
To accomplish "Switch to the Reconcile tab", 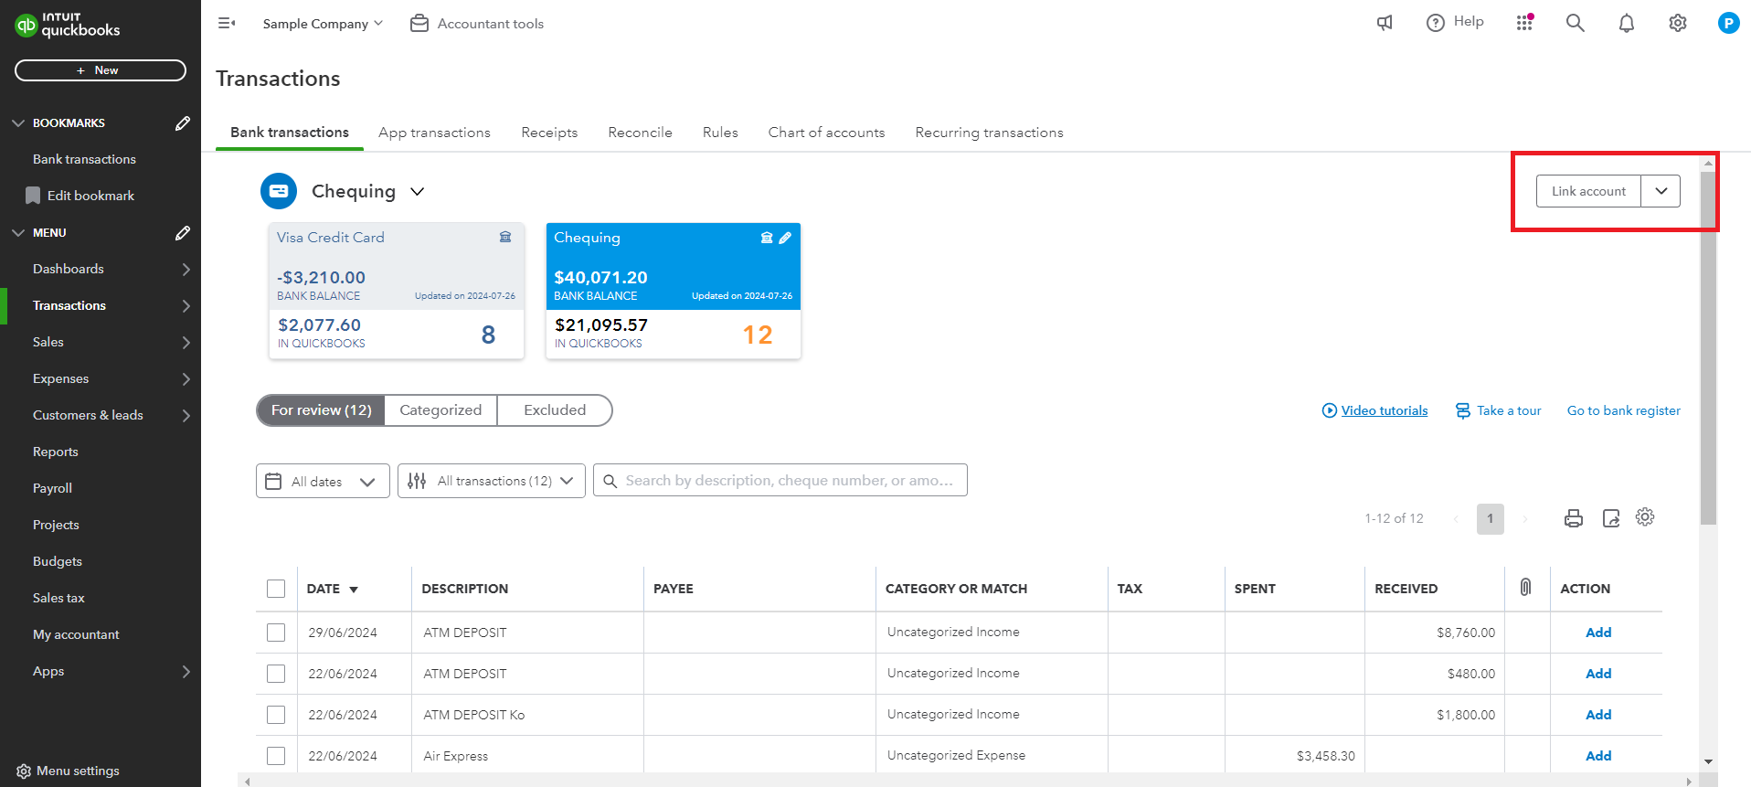I will 640,133.
